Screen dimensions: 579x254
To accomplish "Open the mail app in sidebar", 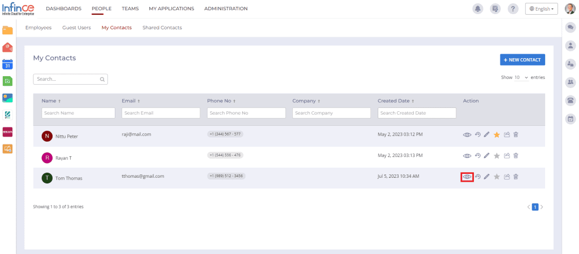I will click(7, 47).
